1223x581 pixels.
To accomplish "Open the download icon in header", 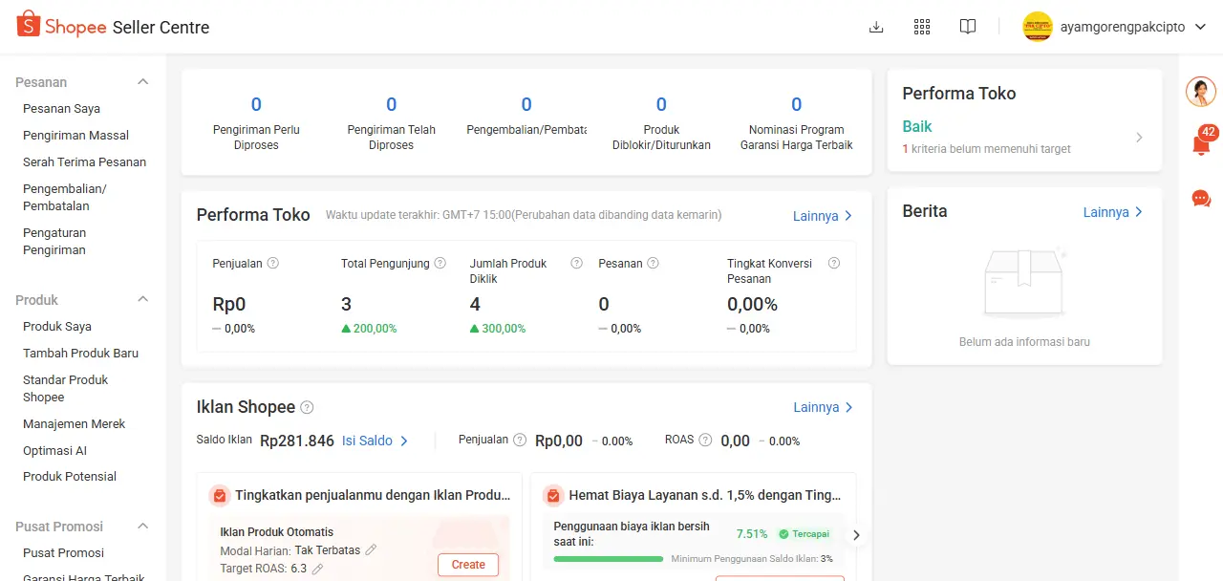I will [876, 27].
